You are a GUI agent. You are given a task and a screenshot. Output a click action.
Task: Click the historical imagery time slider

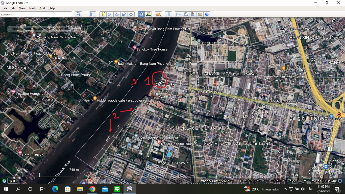click(x=43, y=29)
